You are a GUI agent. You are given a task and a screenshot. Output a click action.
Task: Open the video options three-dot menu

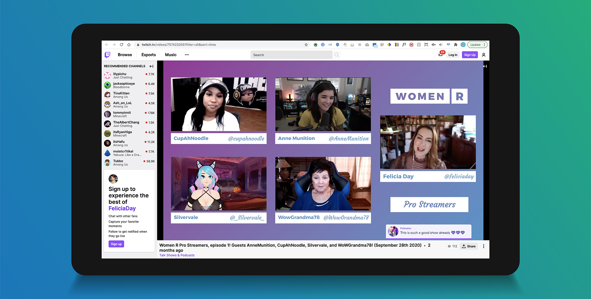484,247
